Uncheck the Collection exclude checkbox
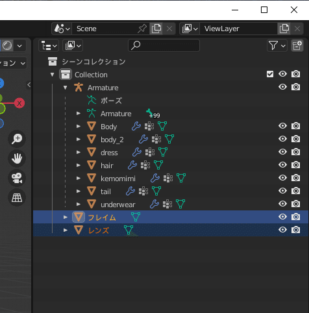 tap(270, 74)
